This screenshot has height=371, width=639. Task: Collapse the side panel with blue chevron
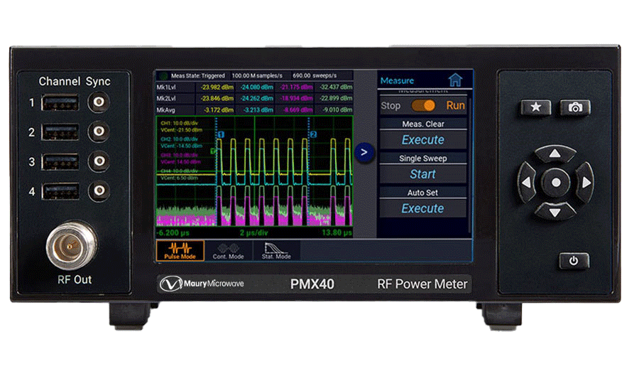(364, 151)
